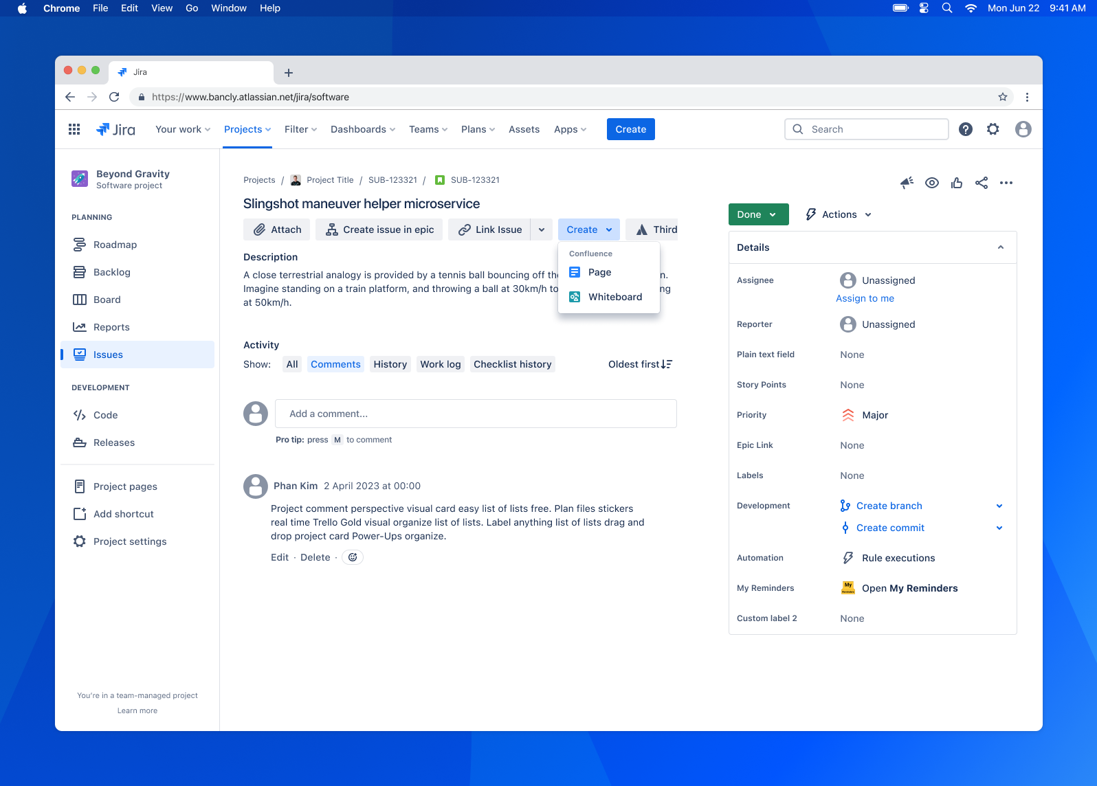Collapse the Details panel
Viewport: 1097px width, 786px height.
[1001, 247]
